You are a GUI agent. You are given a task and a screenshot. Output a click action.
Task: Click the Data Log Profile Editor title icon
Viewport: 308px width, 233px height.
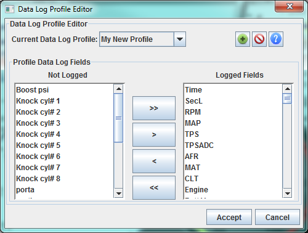[9, 9]
